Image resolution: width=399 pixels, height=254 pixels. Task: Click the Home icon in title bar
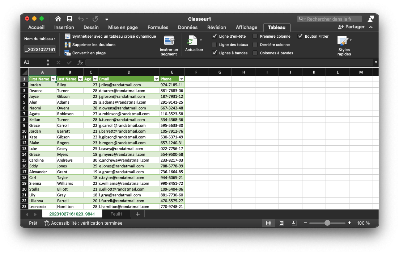(x=58, y=19)
